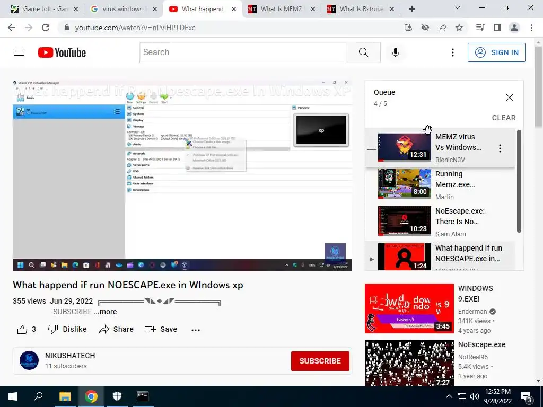Switch to What Is MEMZ tab
The height and width of the screenshot is (407, 543).
[281, 9]
